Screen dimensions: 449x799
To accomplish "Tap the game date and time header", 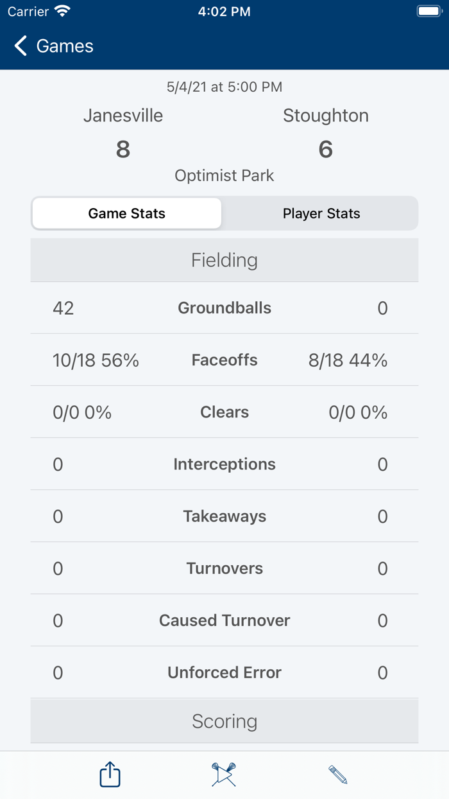I will tap(224, 87).
